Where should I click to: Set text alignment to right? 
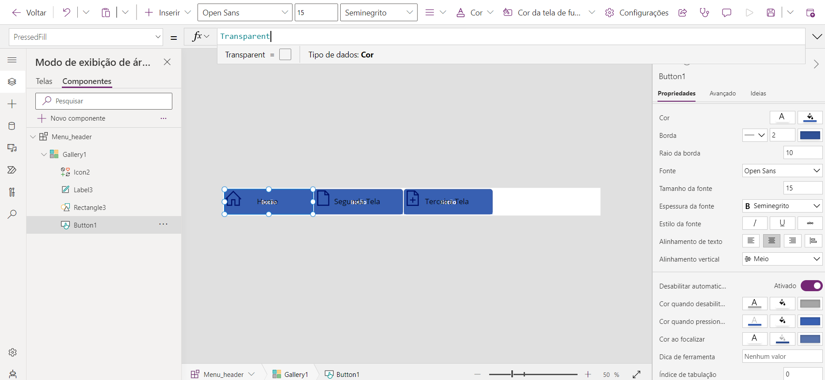[x=792, y=241]
